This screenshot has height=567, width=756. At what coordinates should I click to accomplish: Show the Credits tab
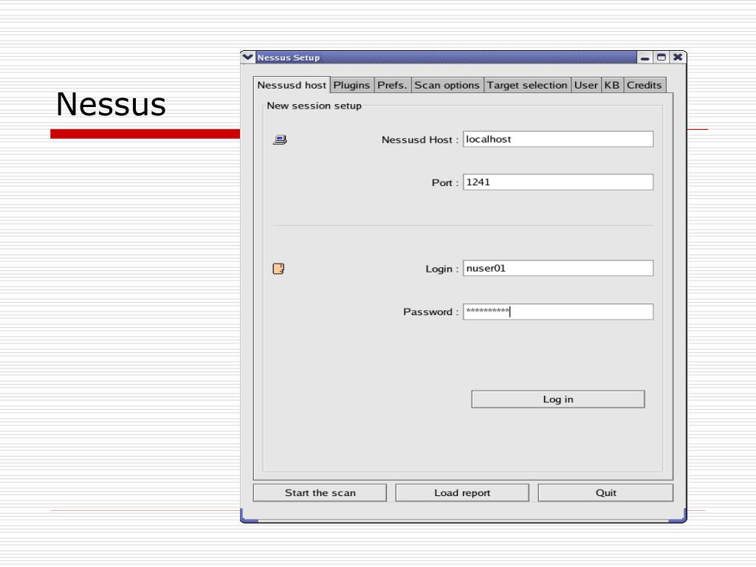click(x=644, y=86)
